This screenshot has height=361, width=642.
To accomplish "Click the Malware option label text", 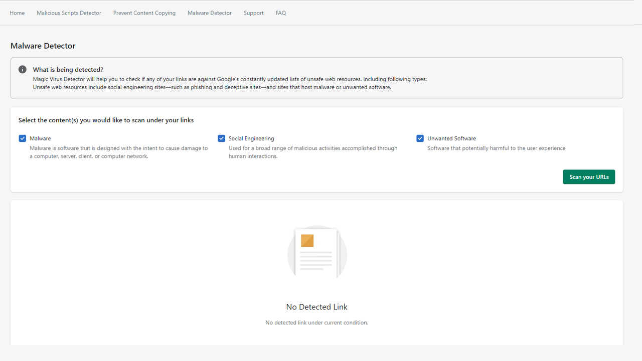I will 40,138.
